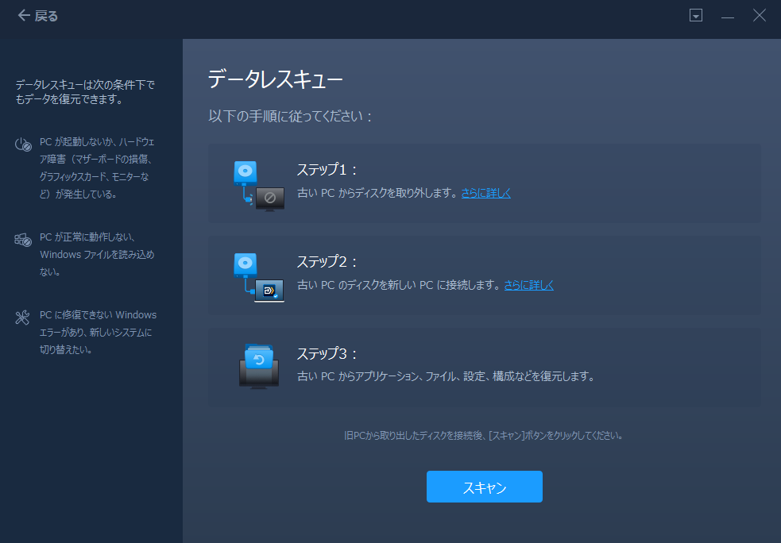Click the hint text about connecting old disk
781x543 pixels.
tap(484, 436)
